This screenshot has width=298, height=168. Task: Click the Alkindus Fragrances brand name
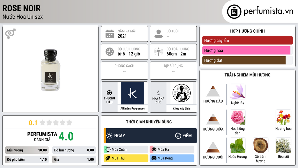coord(132,108)
